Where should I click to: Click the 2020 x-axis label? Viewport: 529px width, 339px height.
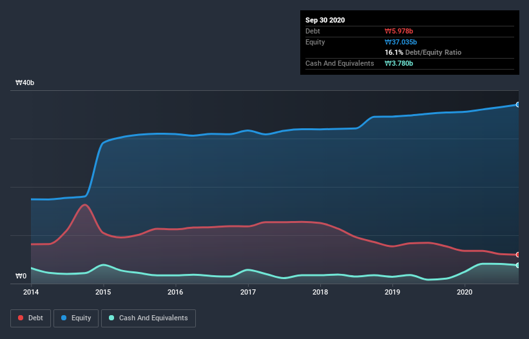pyautogui.click(x=465, y=292)
